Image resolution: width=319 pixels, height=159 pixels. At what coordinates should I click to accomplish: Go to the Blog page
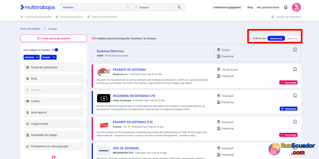(250, 7)
